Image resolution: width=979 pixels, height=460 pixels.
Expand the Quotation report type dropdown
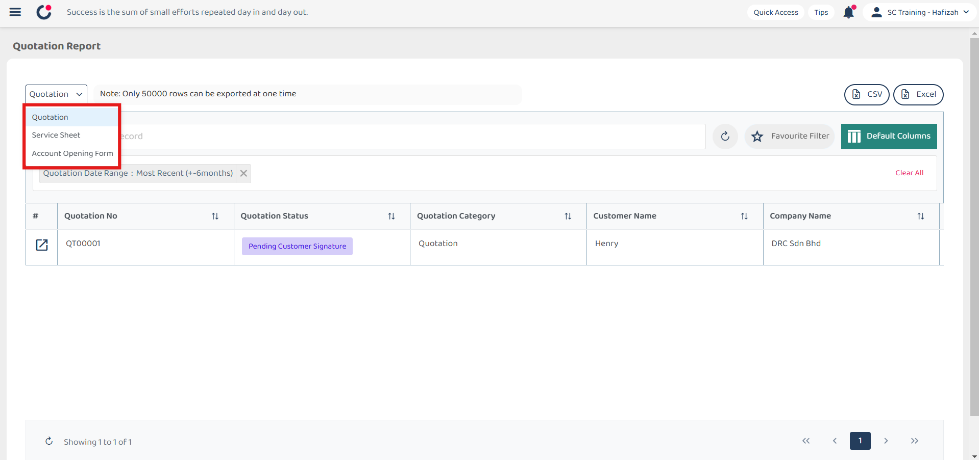coord(56,94)
